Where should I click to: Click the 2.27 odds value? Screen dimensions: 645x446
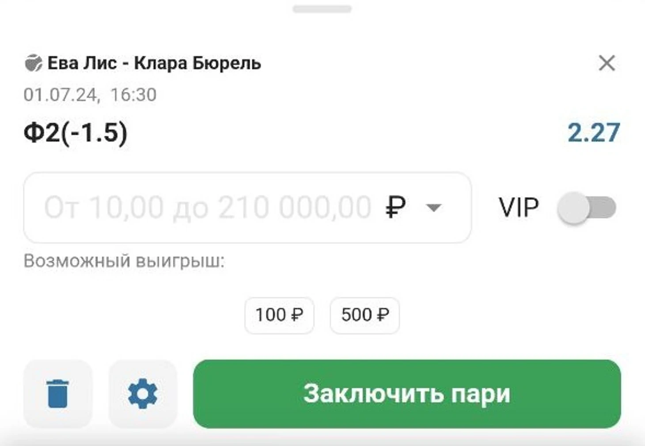pos(593,132)
